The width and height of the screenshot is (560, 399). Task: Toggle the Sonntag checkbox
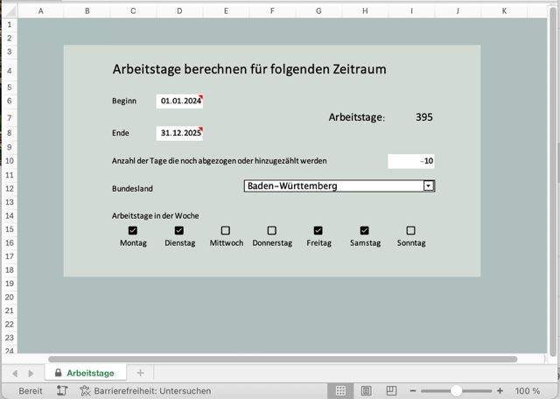coord(410,231)
